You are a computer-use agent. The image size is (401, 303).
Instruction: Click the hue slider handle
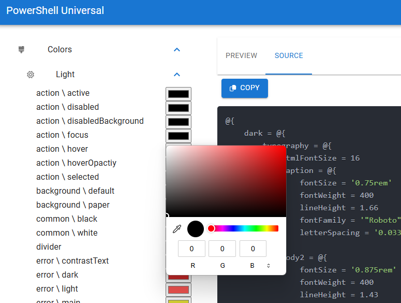pyautogui.click(x=211, y=228)
